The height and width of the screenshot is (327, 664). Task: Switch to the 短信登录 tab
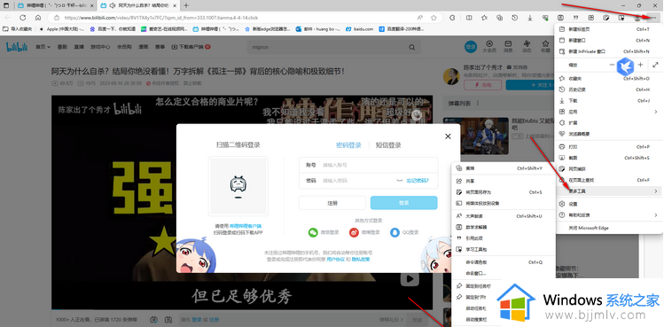click(388, 145)
